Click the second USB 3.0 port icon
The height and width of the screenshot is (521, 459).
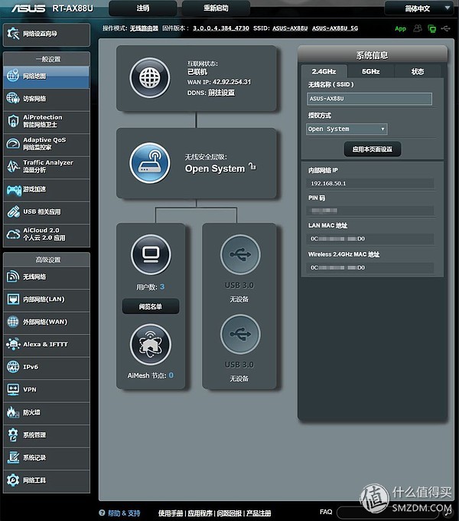(240, 334)
